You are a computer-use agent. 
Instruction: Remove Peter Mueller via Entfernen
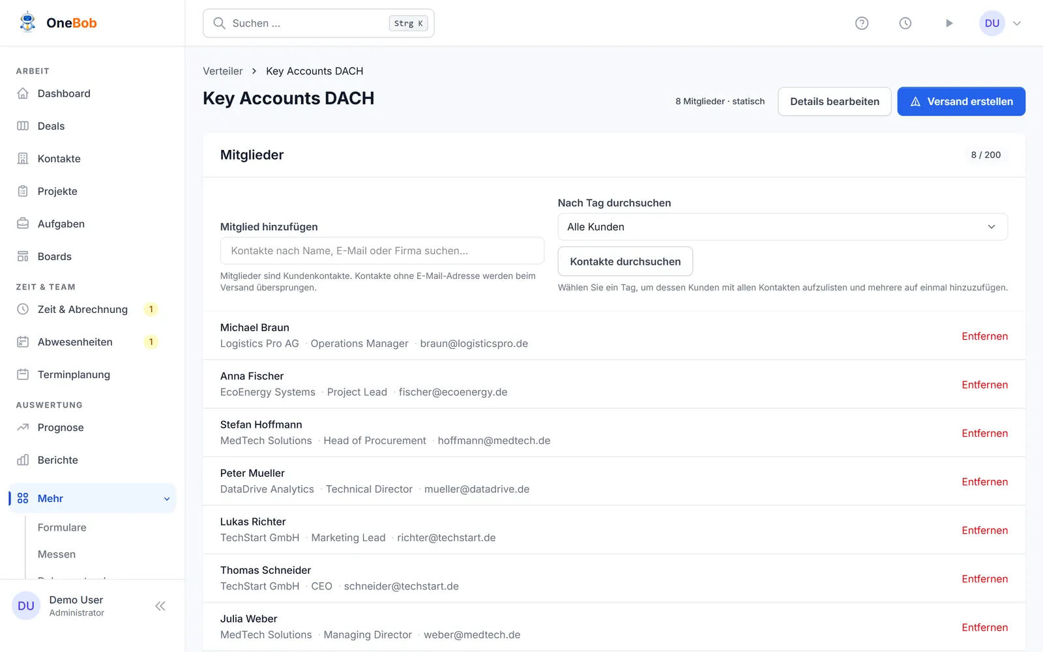tap(984, 482)
